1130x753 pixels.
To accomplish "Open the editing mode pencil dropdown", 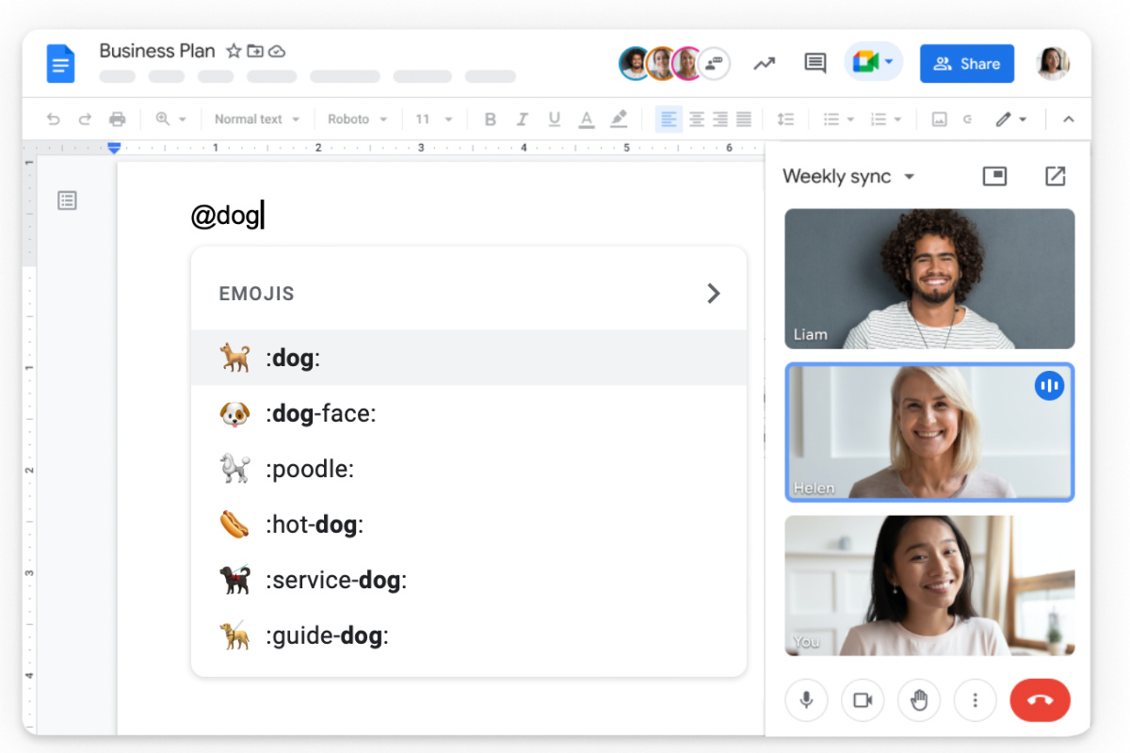I will point(1011,120).
